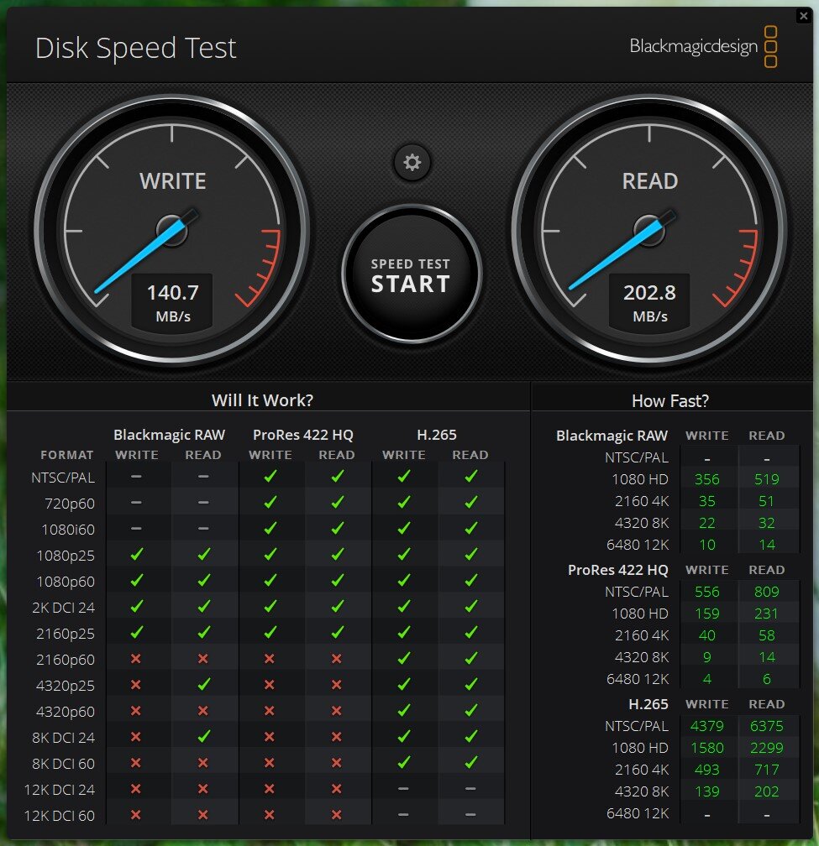Click 8K DCI 60 ProRes write cross
Viewport: 819px width, 846px height.
point(270,763)
